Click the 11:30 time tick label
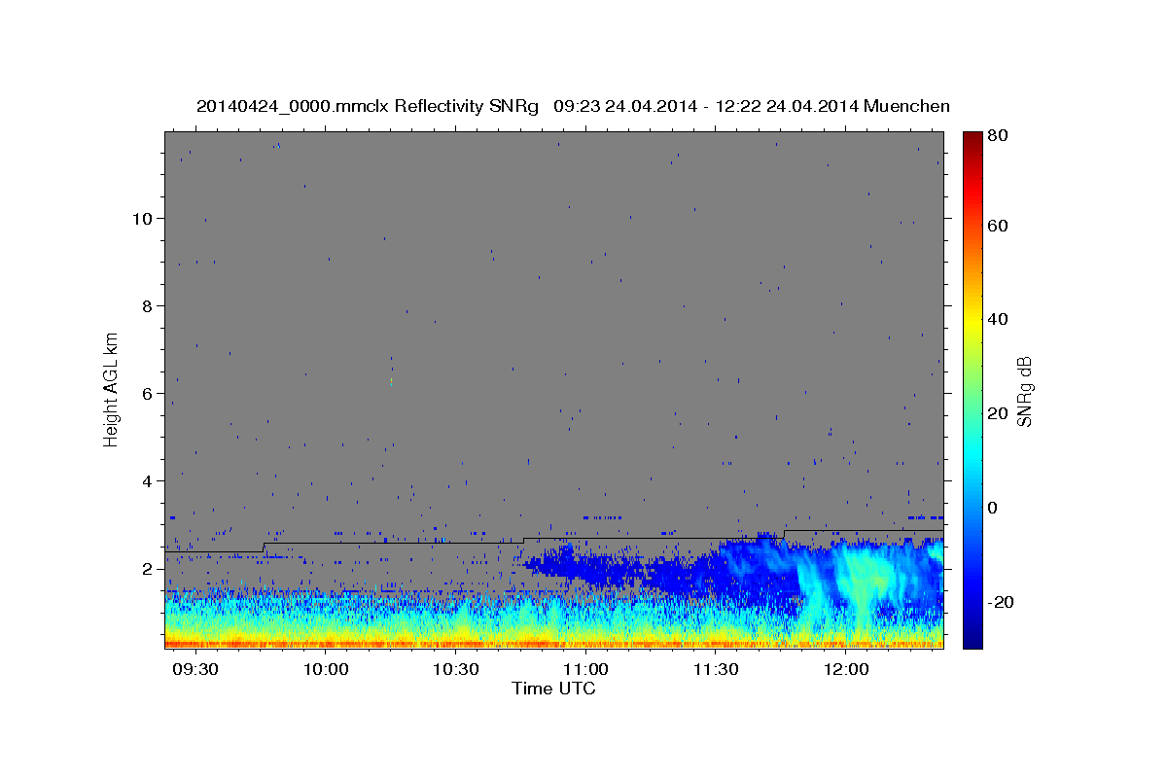The width and height of the screenshot is (1167, 778). [x=717, y=670]
